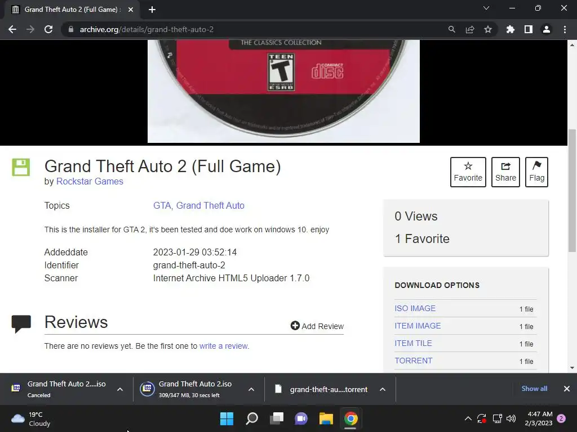The image size is (577, 432).
Task: Download the ITEM IMAGE option
Action: (418, 326)
